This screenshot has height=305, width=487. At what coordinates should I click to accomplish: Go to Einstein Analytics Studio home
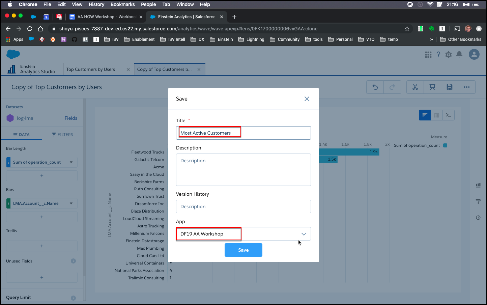(x=32, y=69)
